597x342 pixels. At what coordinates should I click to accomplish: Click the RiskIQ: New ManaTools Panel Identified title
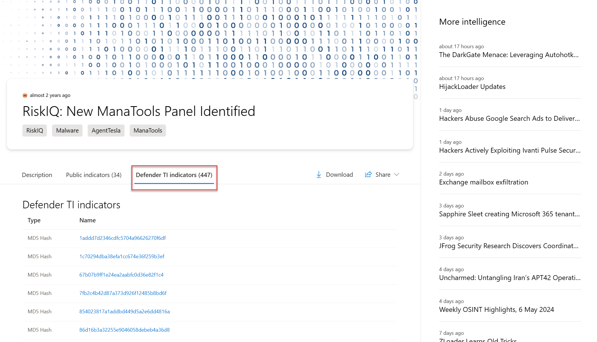pos(139,111)
